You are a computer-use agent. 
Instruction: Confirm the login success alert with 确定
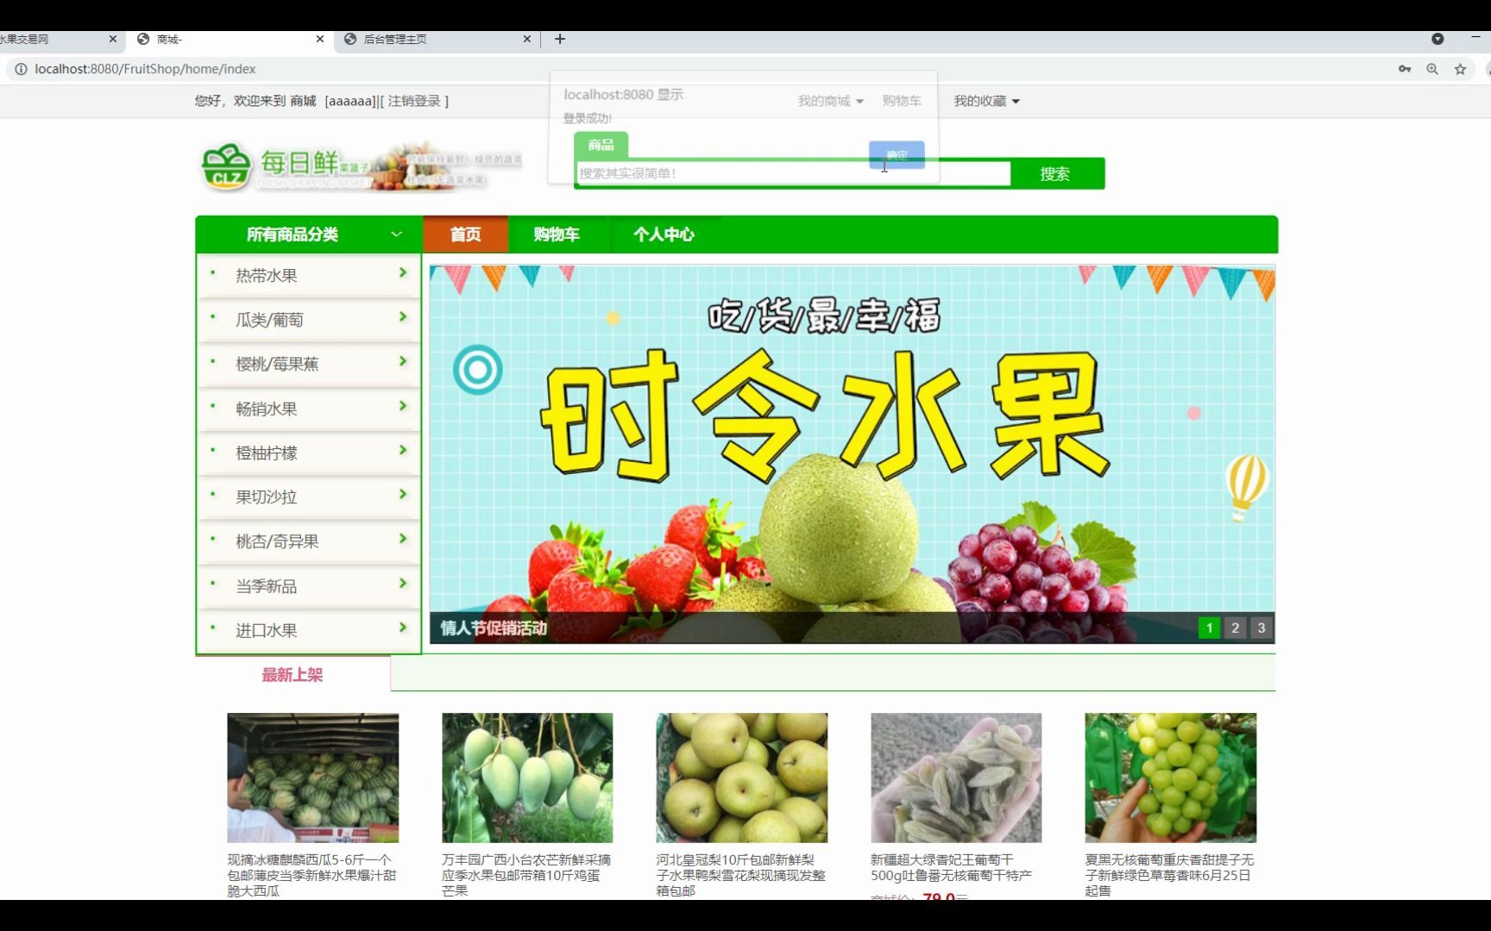(x=896, y=155)
